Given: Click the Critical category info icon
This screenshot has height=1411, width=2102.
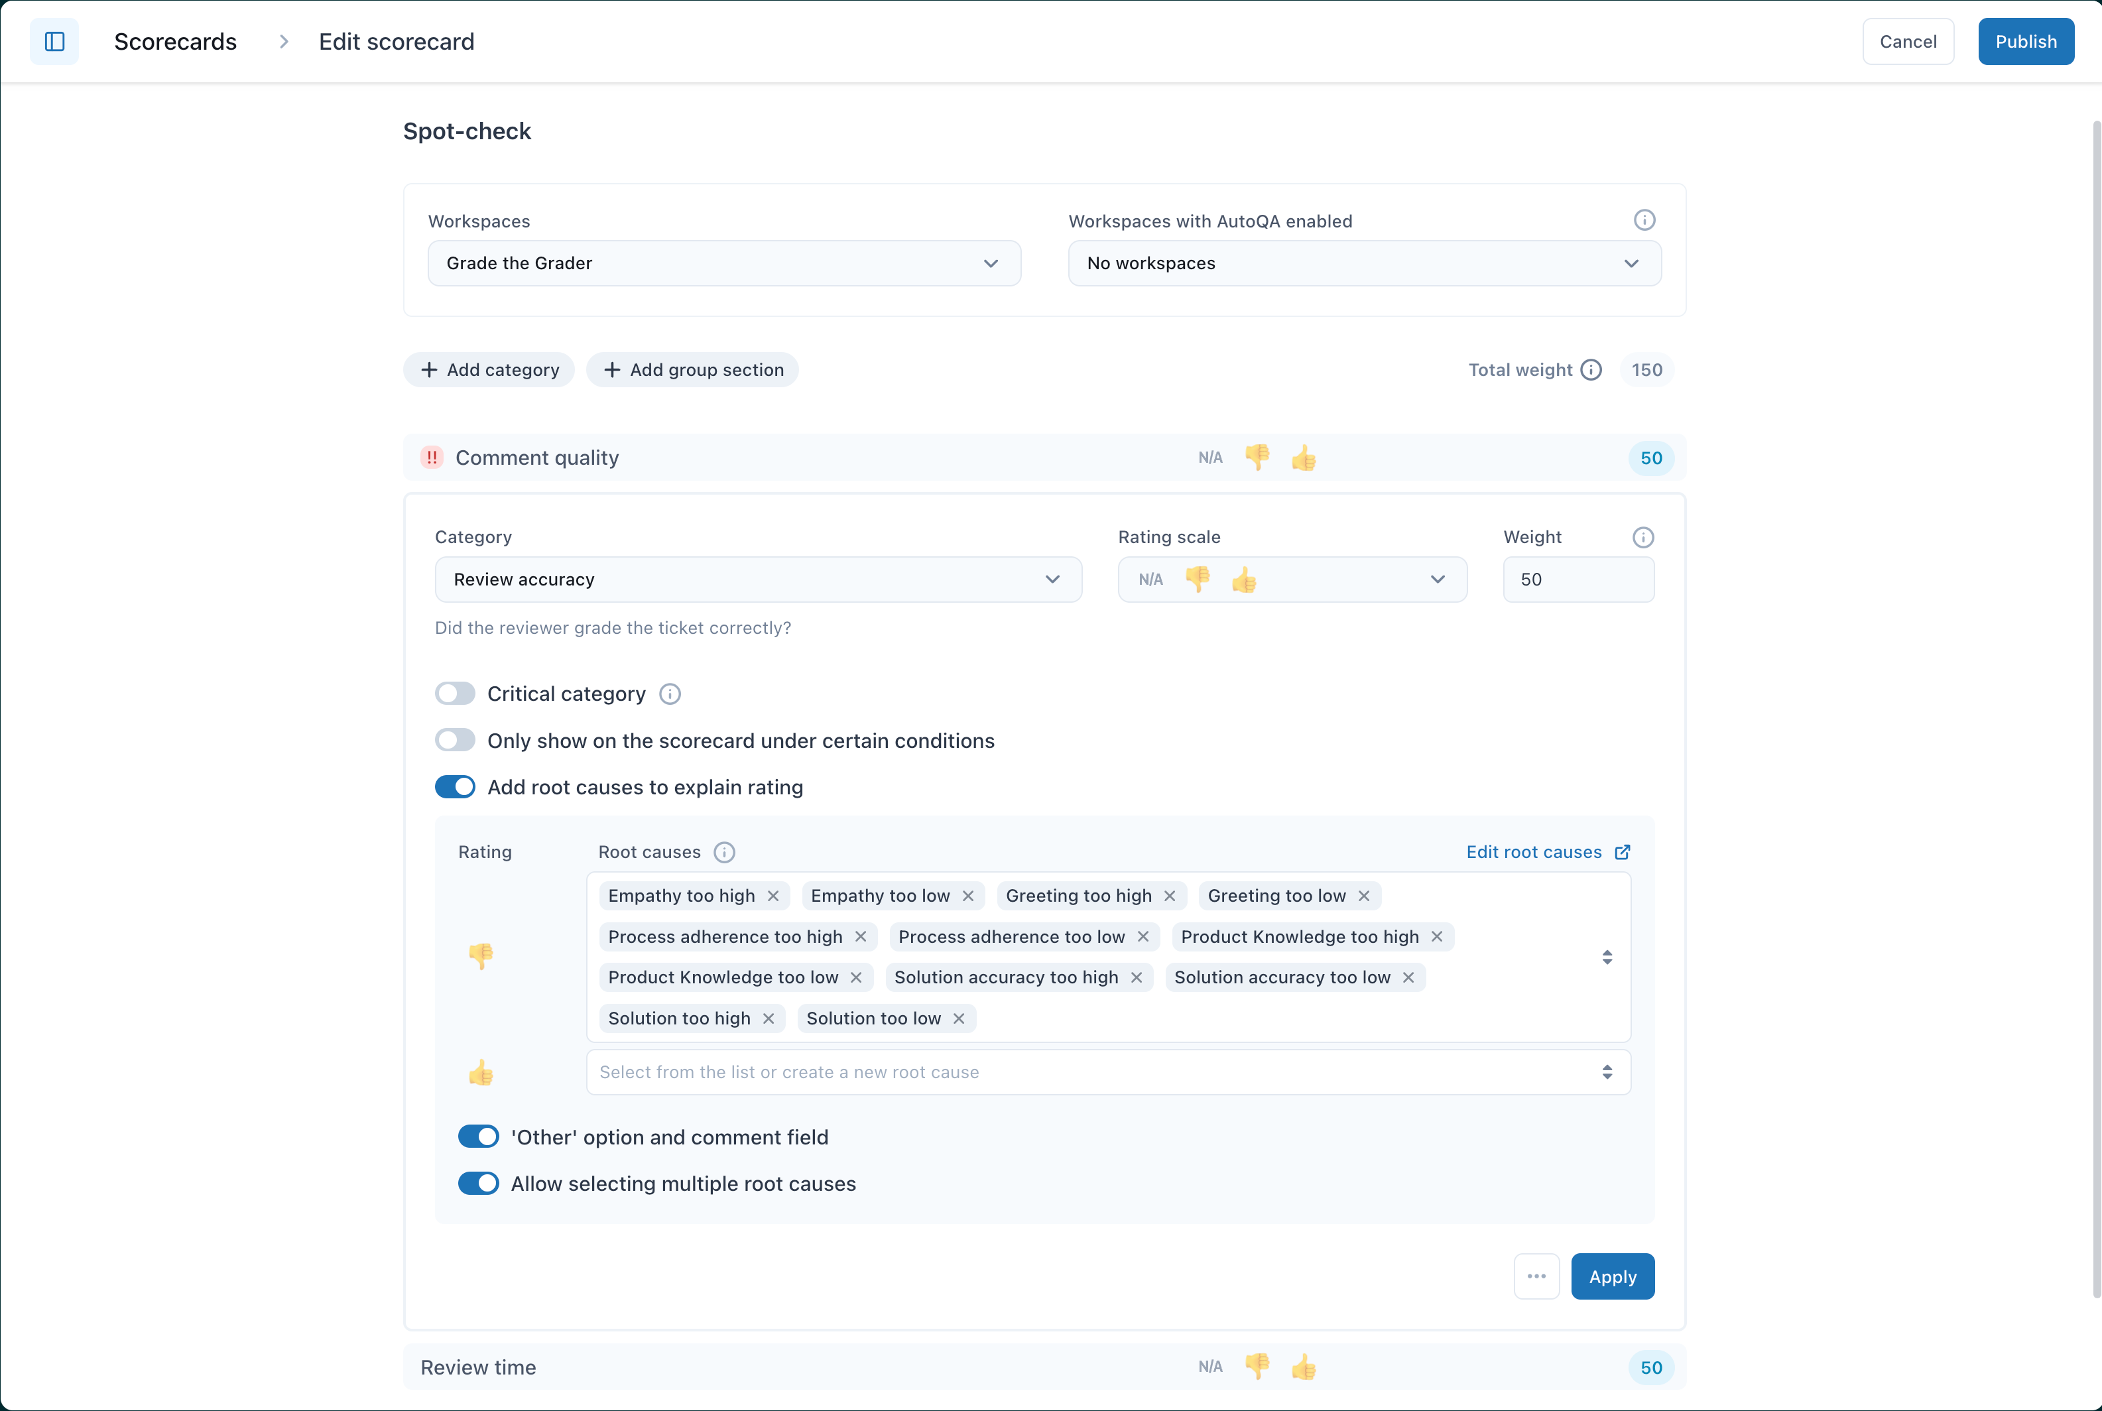Looking at the screenshot, I should tap(670, 694).
